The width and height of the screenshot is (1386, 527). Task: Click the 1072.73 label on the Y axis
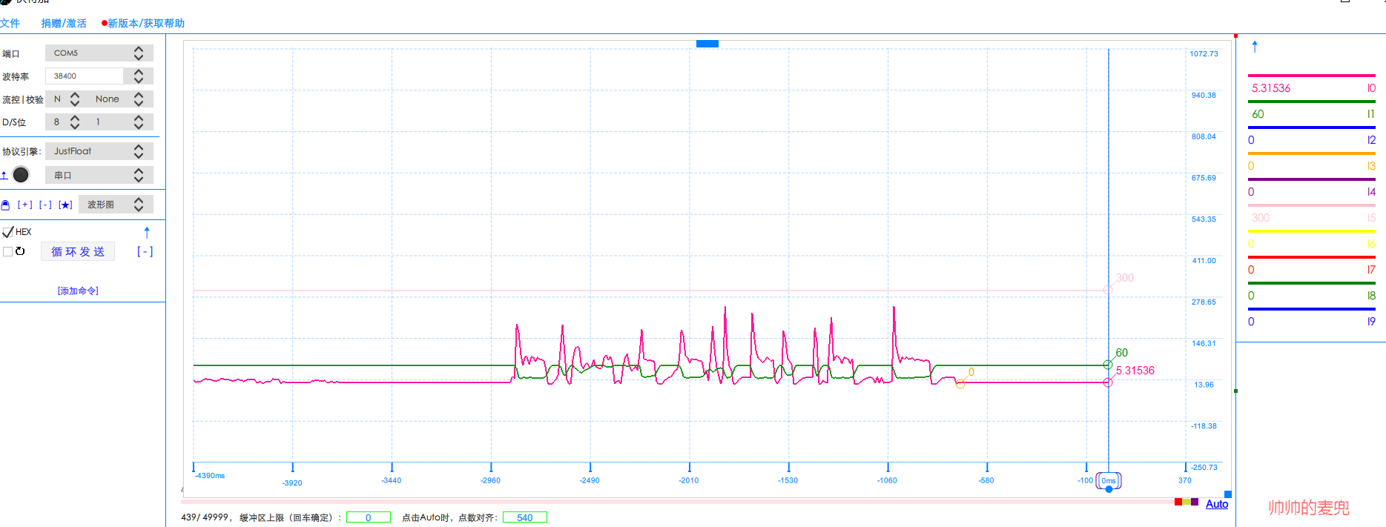[1204, 53]
